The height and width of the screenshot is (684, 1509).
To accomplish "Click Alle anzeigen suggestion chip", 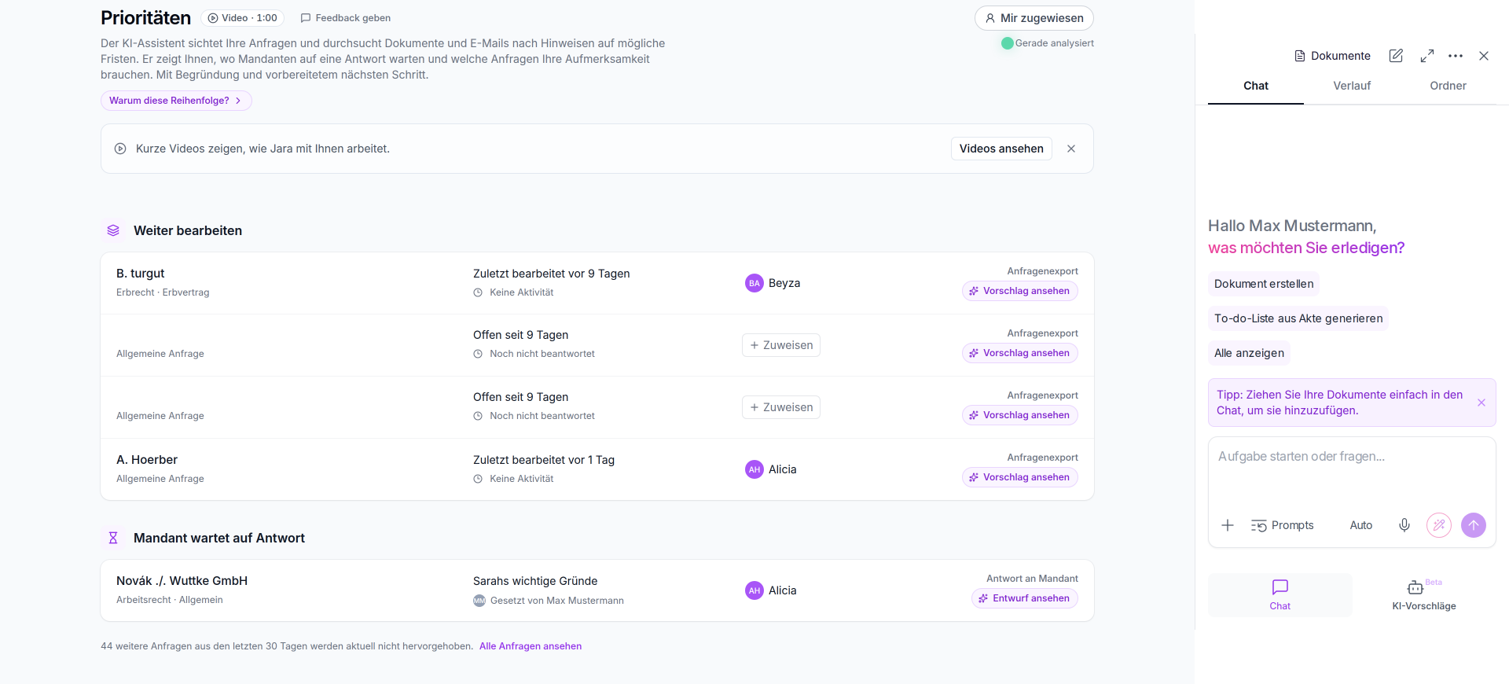I will pos(1249,353).
